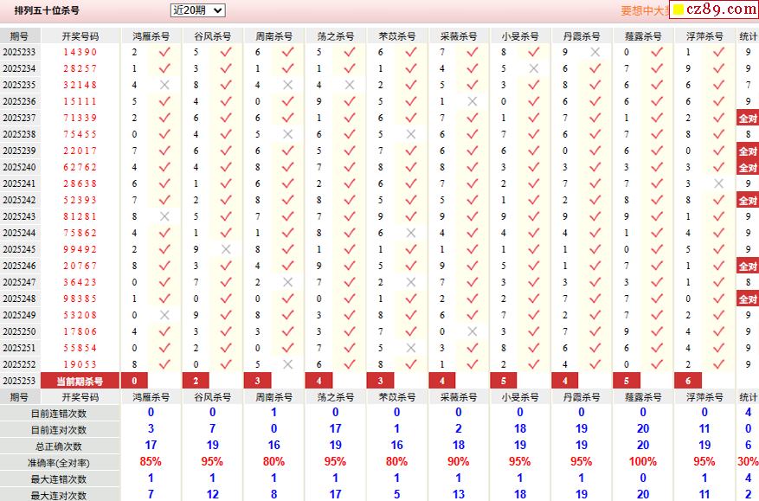Click winning number 28257
This screenshot has width=759, height=501.
80,68
